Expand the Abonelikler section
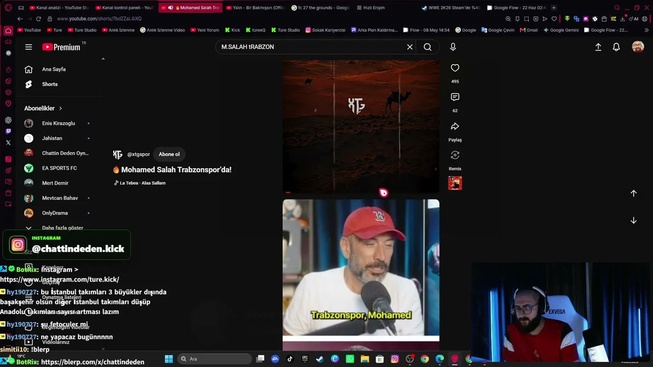The height and width of the screenshot is (367, 653). (43, 108)
